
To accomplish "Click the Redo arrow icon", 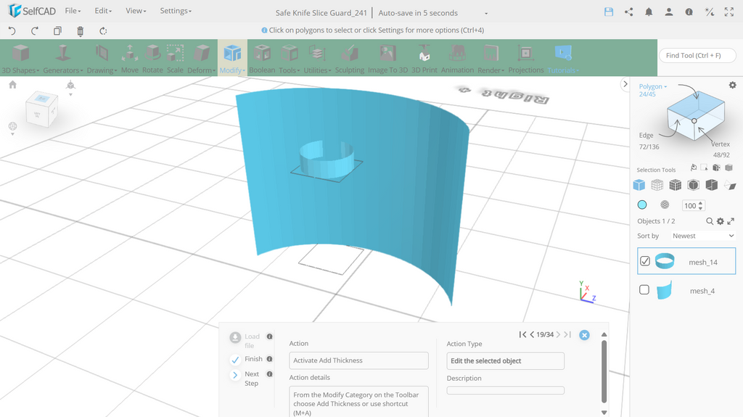I will point(35,30).
